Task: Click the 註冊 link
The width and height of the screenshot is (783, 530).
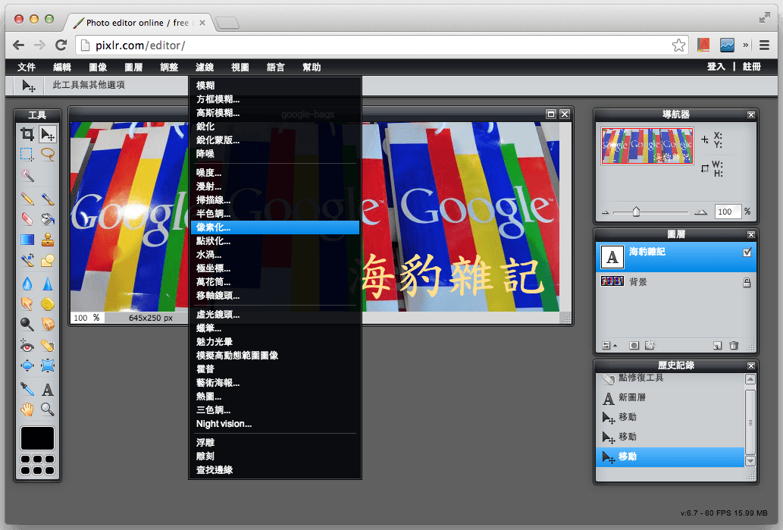Action: click(x=751, y=67)
